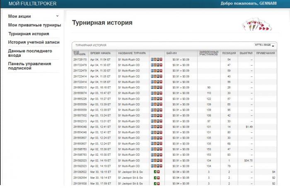The image size is (290, 188).
Task: Open Данные последнего входа in the sidebar
Action: (30, 53)
